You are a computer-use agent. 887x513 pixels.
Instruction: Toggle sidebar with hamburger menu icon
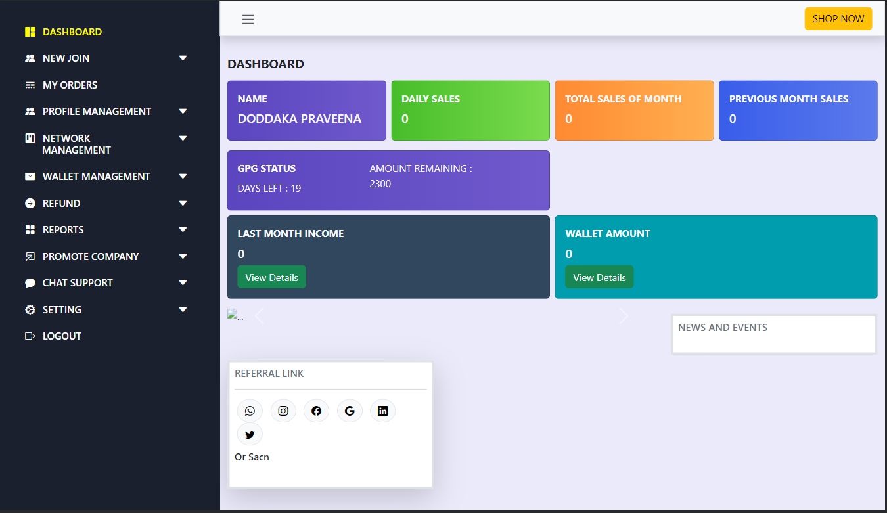(248, 19)
